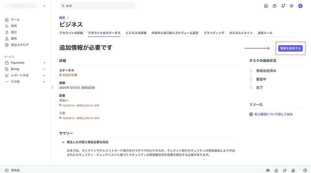
Task: Select the アカウントのステータス tab
Action: tap(104, 33)
